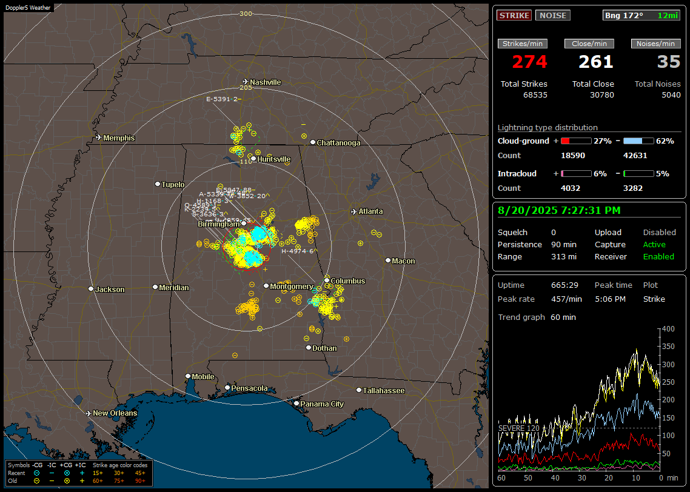This screenshot has height=492, width=690.
Task: Click the Recent +CG cyan legend symbol
Action: 67,473
